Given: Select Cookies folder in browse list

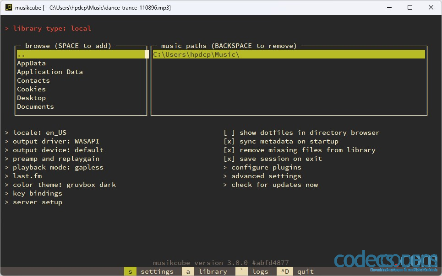Looking at the screenshot, I should click(x=31, y=89).
